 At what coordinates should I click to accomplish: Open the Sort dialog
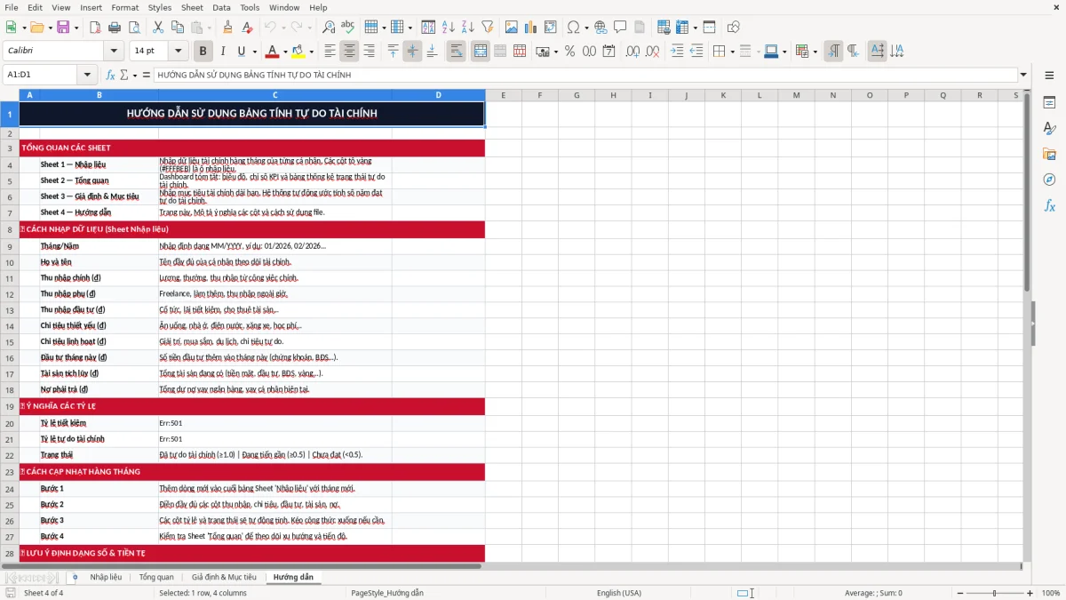(428, 28)
